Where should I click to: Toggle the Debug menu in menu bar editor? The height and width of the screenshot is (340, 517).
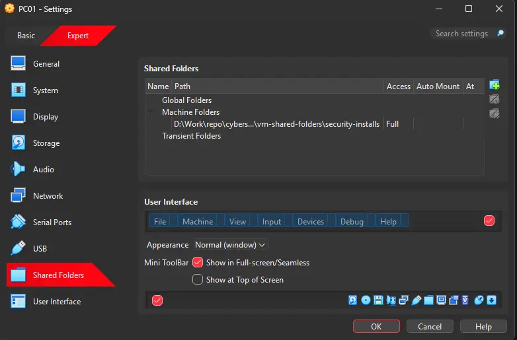pos(352,221)
